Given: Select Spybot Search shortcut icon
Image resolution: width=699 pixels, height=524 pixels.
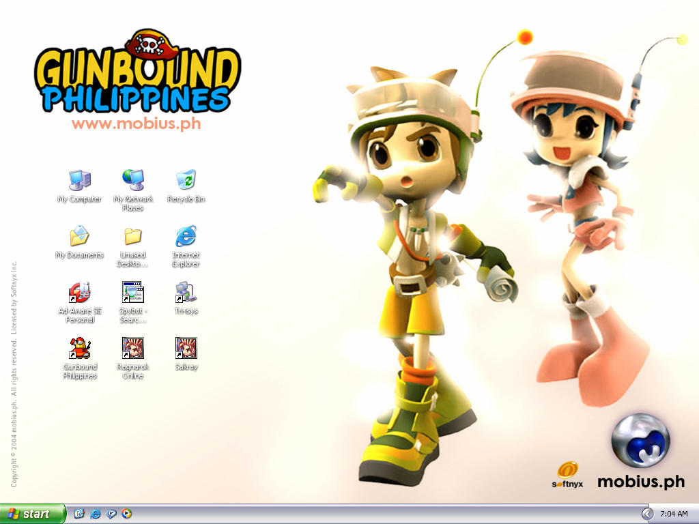Looking at the screenshot, I should (133, 292).
